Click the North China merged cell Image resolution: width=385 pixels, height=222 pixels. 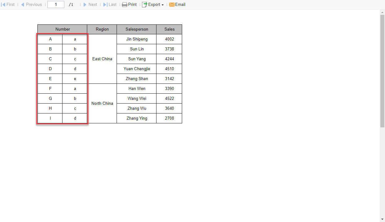point(102,103)
